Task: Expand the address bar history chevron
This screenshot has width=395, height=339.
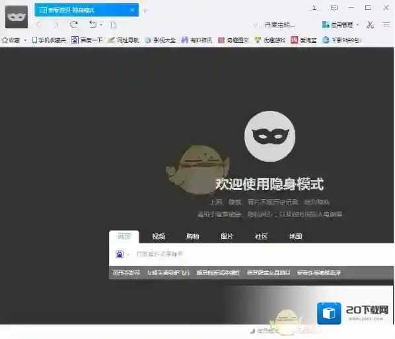Action: coord(255,25)
